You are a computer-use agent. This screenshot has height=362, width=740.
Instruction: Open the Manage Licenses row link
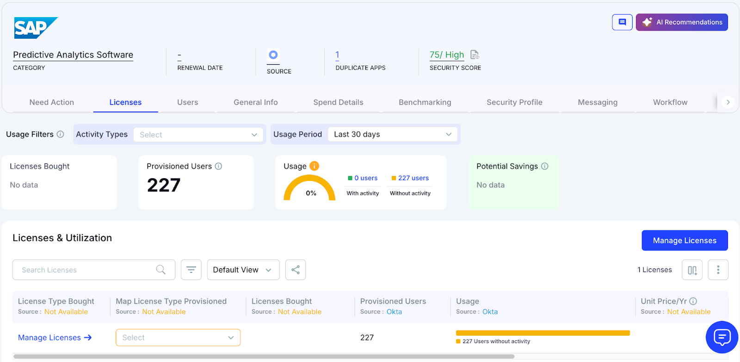coord(55,338)
